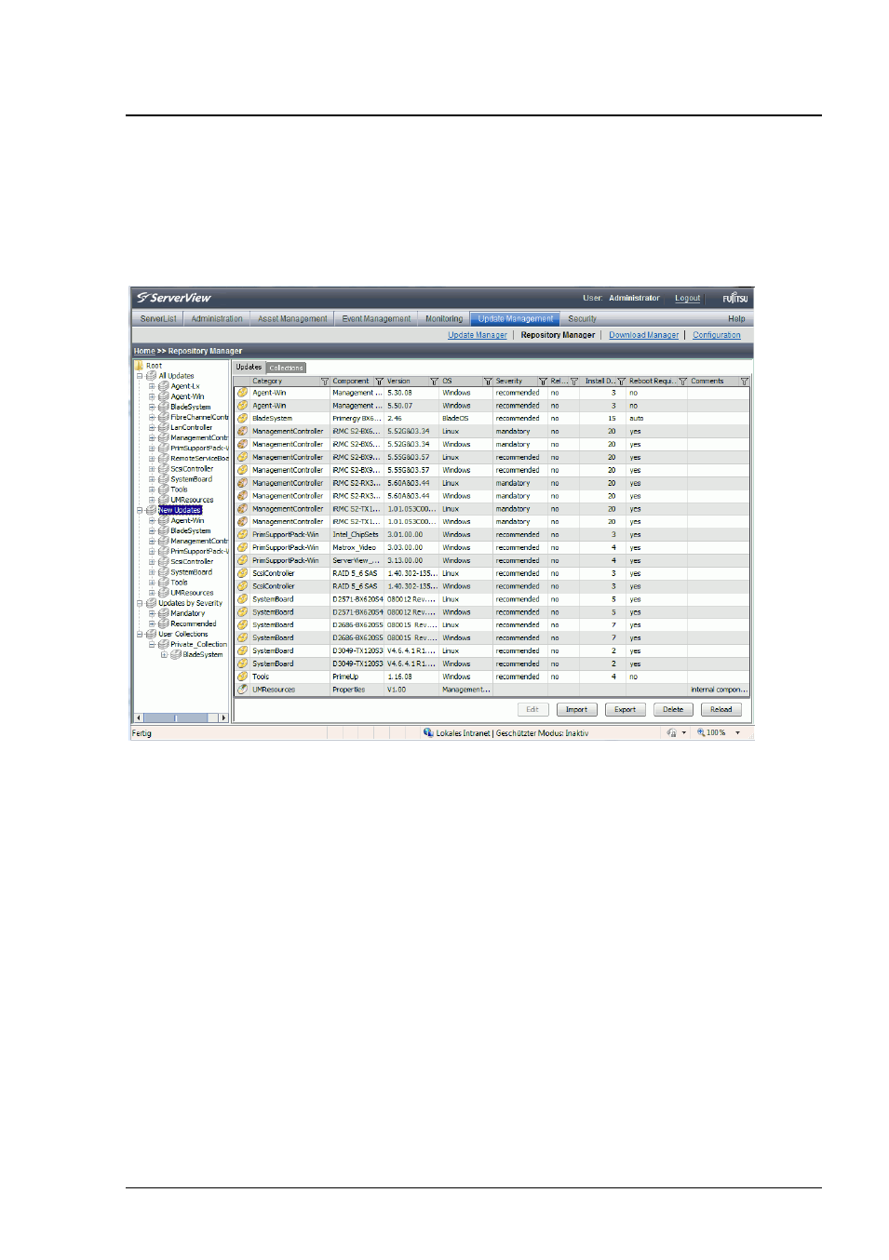Open the Administration menu tab

pyautogui.click(x=217, y=319)
